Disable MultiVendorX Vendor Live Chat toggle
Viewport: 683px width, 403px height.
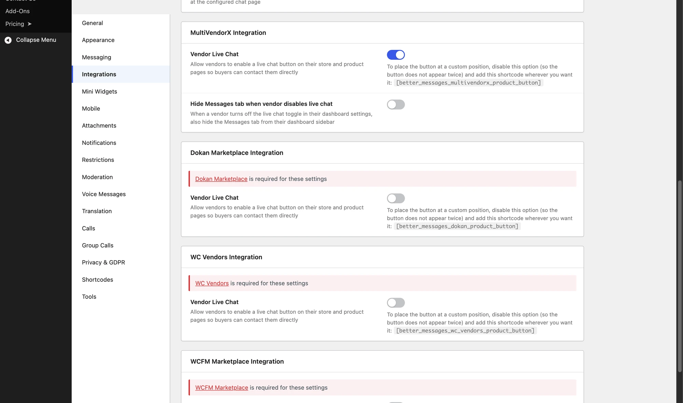pyautogui.click(x=396, y=55)
